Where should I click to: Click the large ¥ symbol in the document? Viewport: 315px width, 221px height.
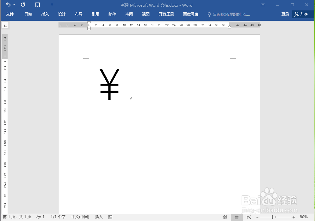pos(109,84)
